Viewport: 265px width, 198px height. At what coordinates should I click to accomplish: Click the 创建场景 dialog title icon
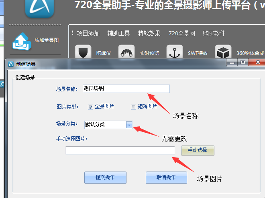(x=11, y=64)
